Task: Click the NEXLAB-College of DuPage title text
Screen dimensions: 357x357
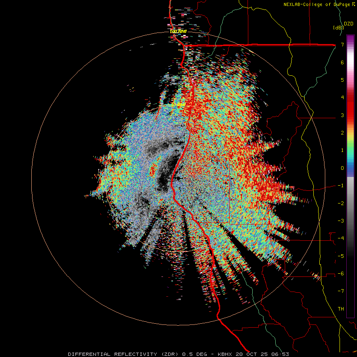Action: point(317,4)
